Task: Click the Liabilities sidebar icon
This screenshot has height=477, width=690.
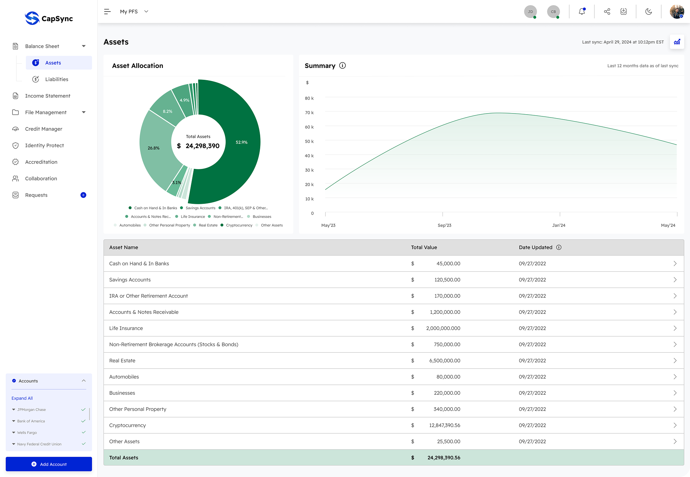Action: click(x=36, y=79)
